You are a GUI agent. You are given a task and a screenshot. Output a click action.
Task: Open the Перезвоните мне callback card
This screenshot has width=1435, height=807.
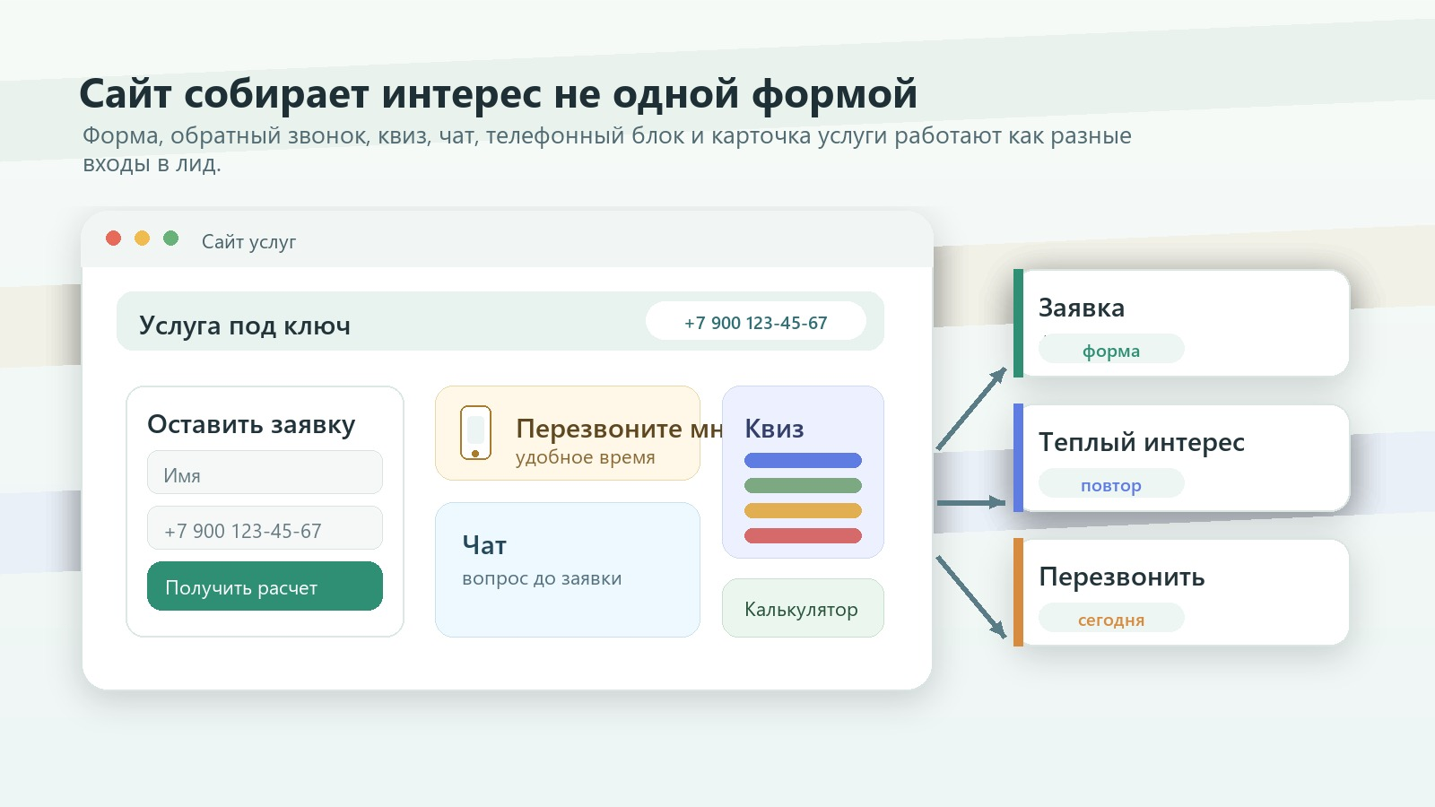pos(568,433)
